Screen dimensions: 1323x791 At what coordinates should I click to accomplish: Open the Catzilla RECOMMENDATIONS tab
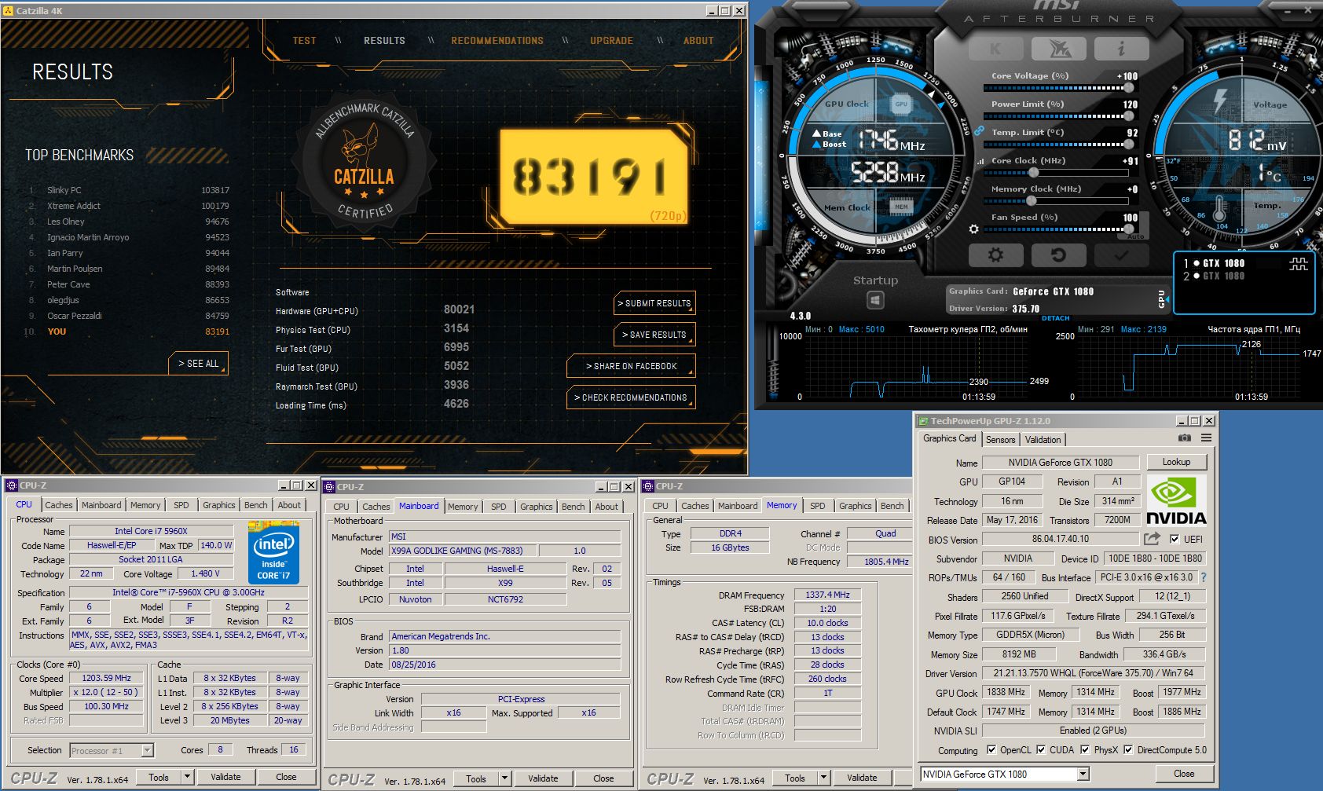(497, 41)
